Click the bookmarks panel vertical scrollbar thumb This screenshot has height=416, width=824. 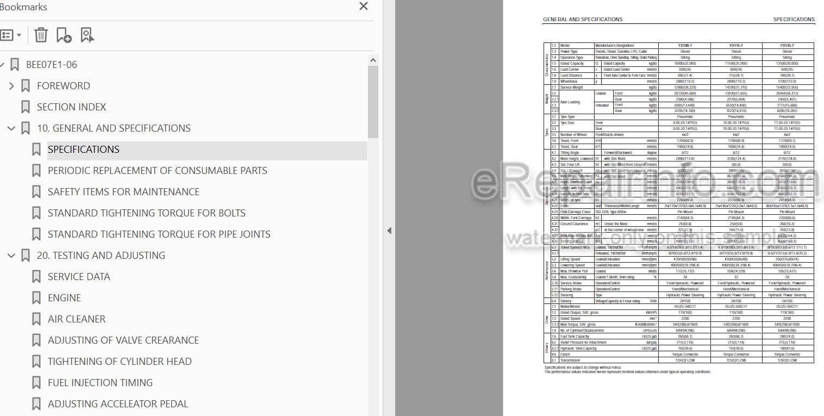(x=373, y=103)
